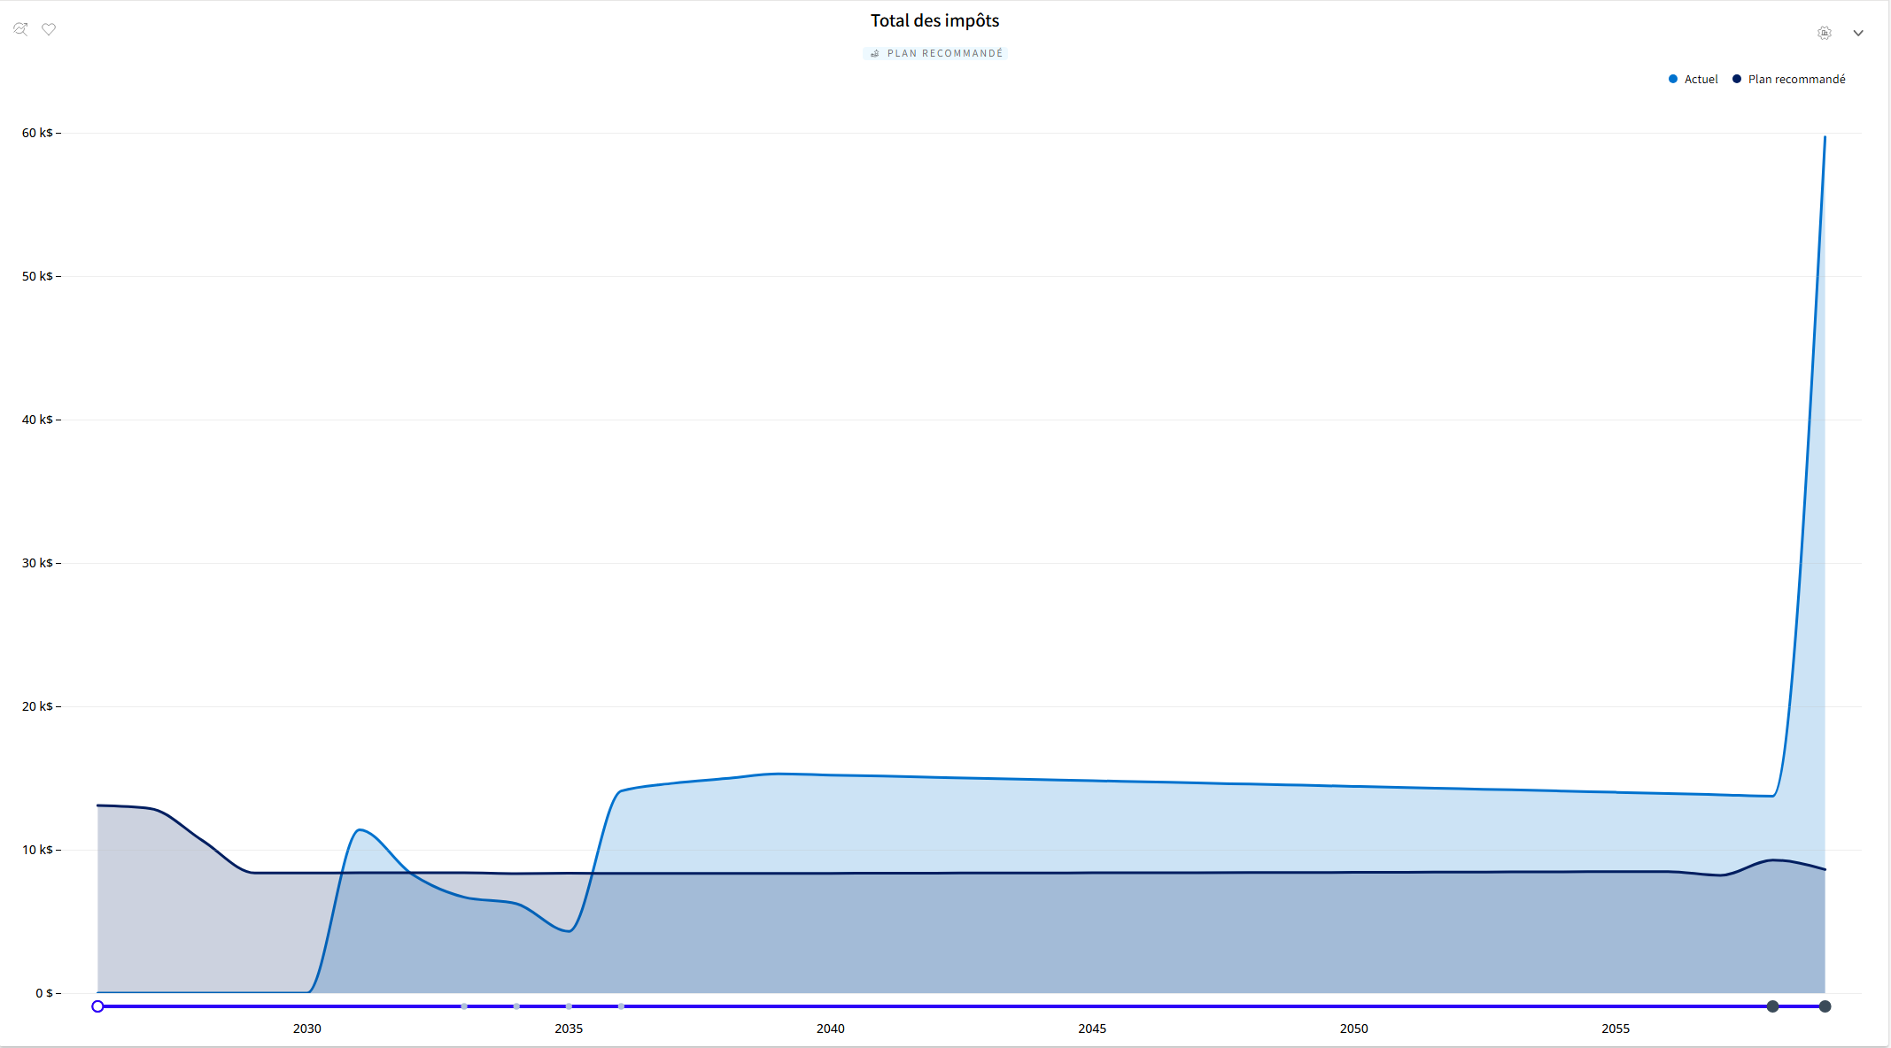
Task: Click the PLAN RECOMMANDÉ badge under the title
Action: click(935, 54)
